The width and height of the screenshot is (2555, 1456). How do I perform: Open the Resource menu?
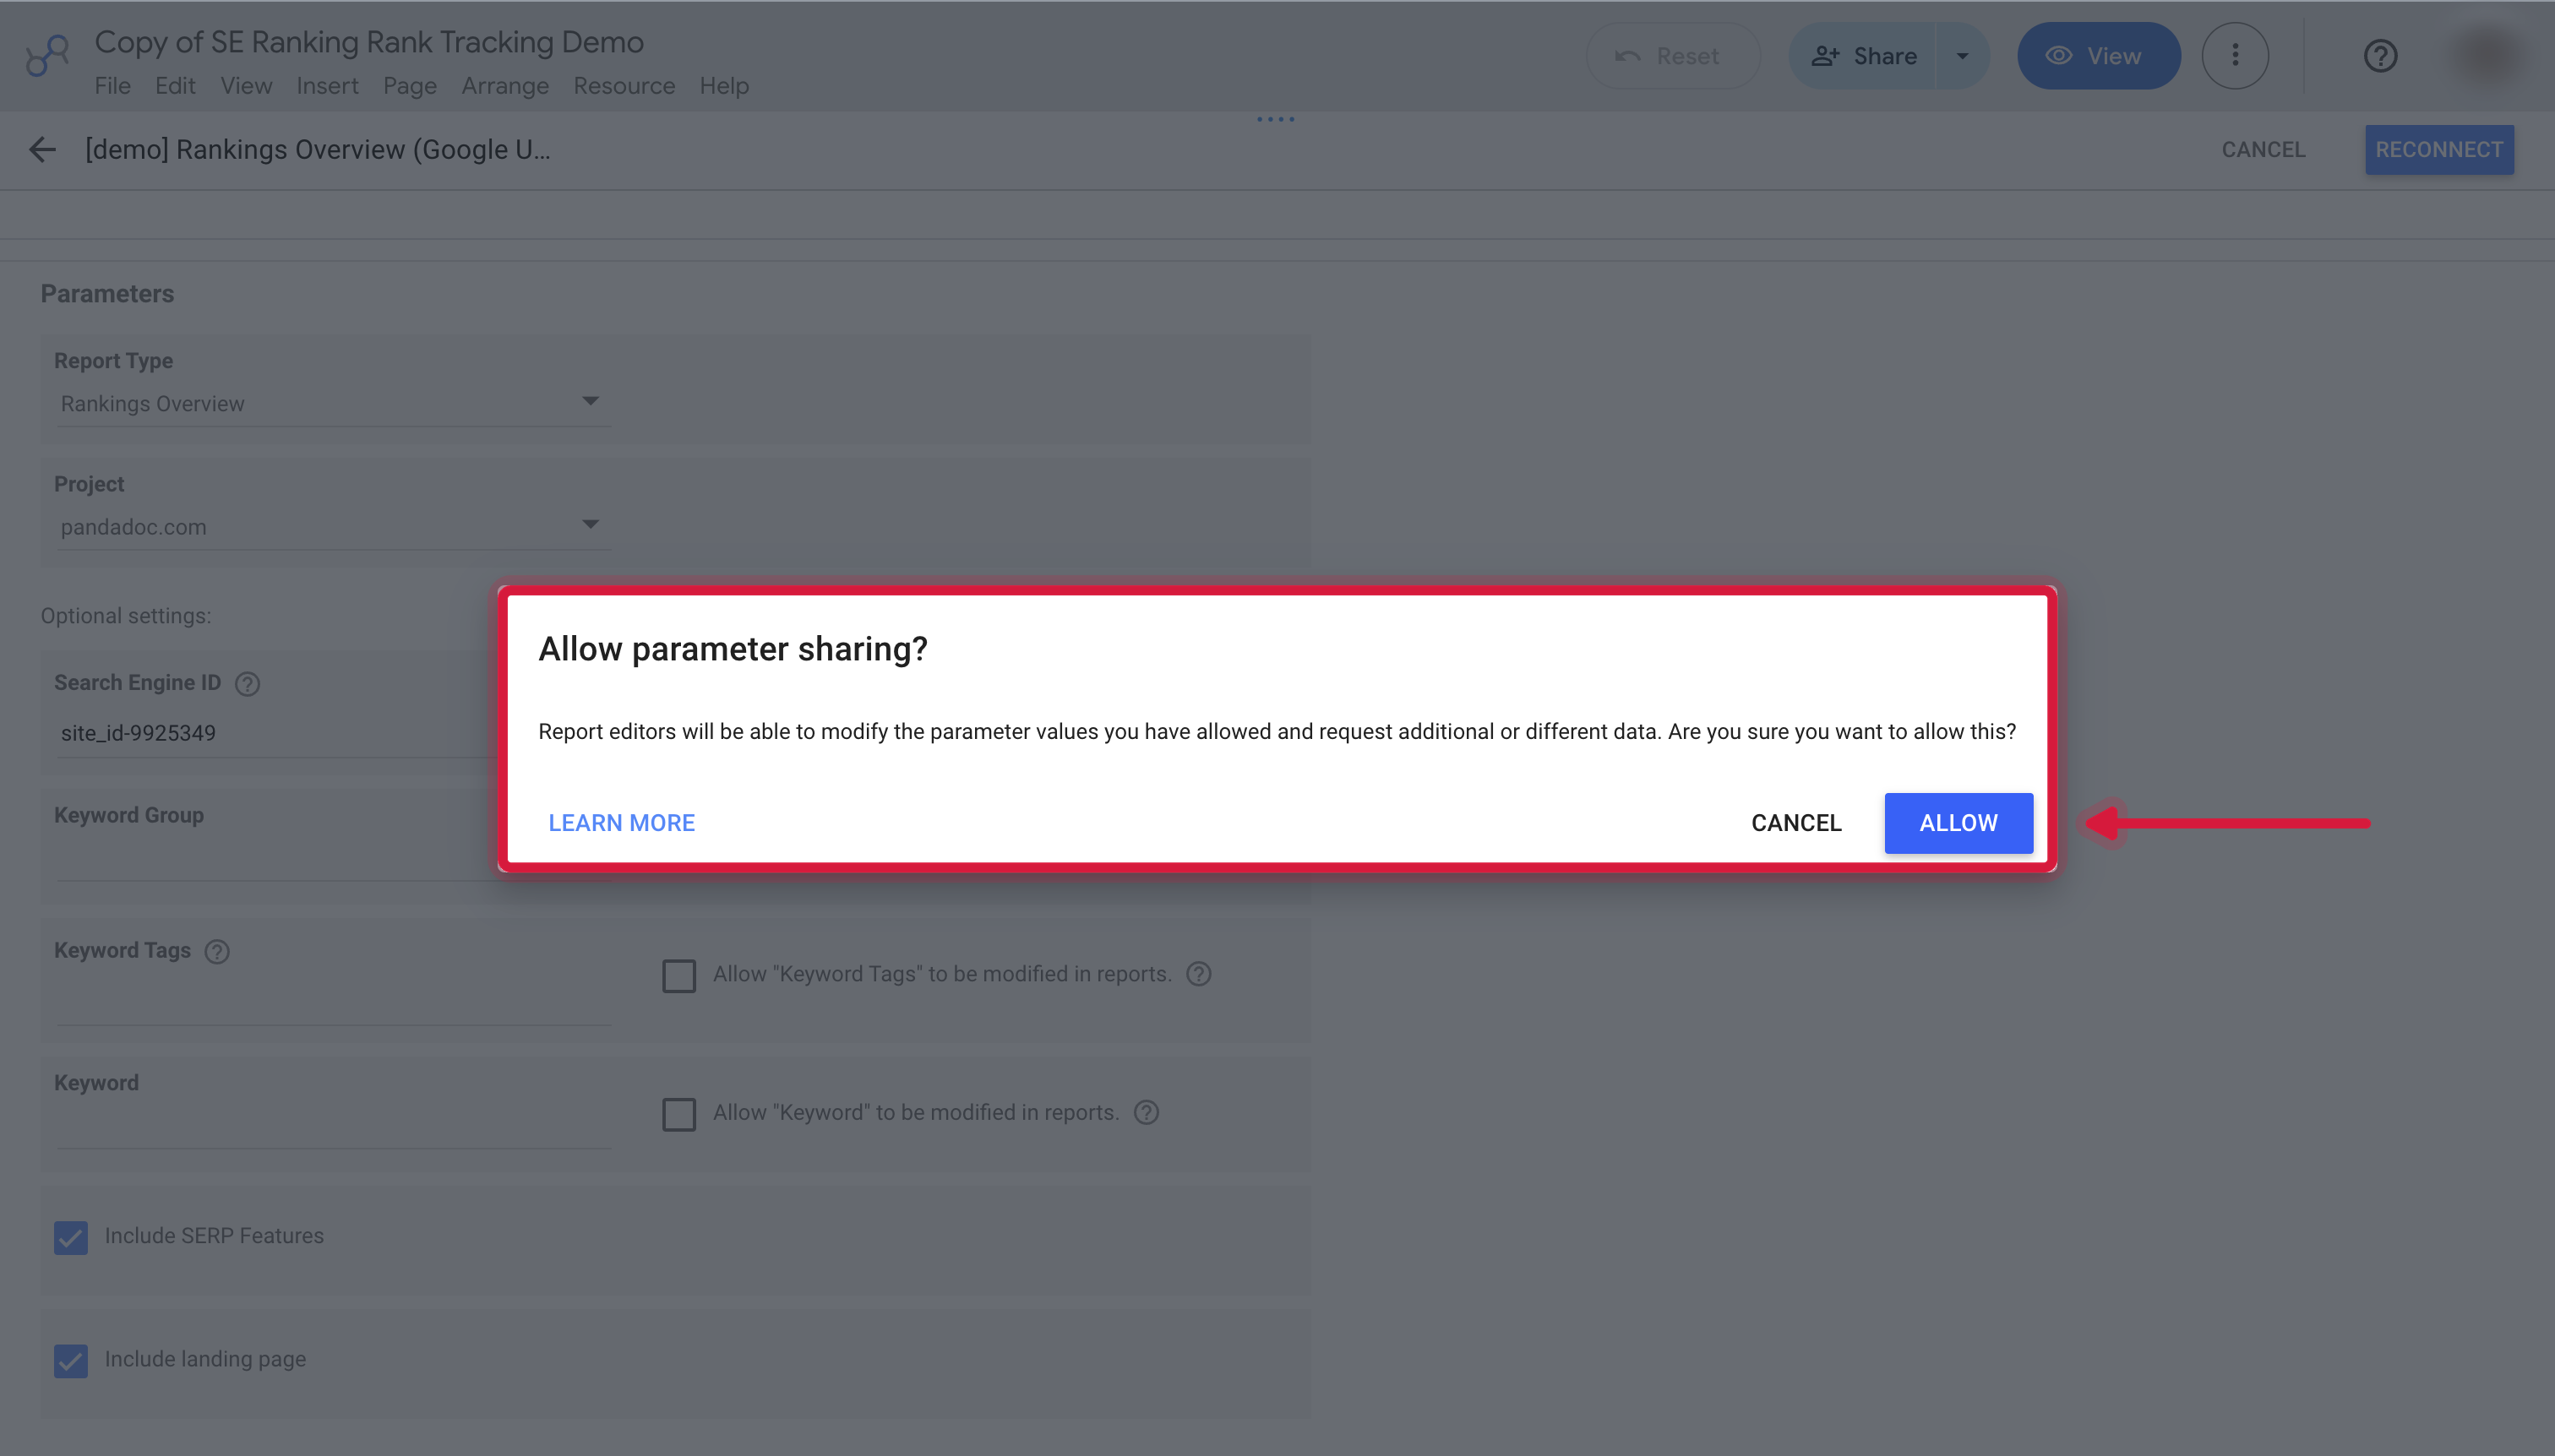(624, 86)
